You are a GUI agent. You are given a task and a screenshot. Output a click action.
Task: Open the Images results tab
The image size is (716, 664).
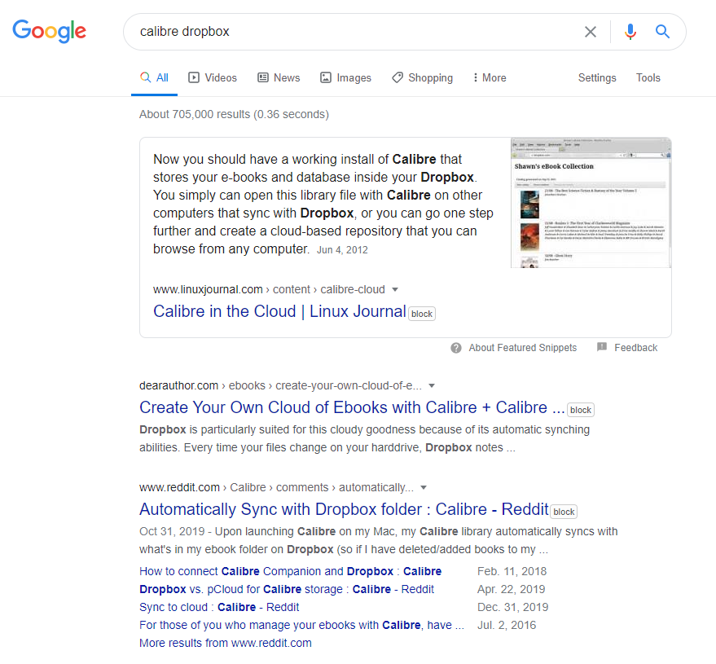pyautogui.click(x=345, y=78)
